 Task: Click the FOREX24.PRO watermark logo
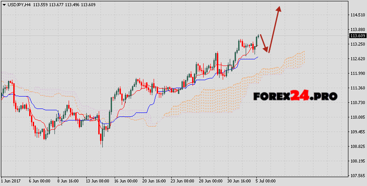[295, 96]
